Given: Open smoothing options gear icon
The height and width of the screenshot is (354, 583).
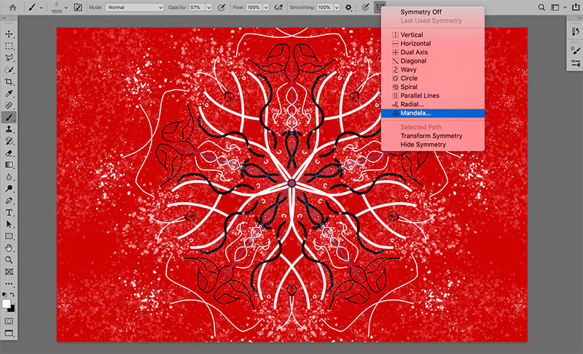Looking at the screenshot, I should click(x=348, y=7).
